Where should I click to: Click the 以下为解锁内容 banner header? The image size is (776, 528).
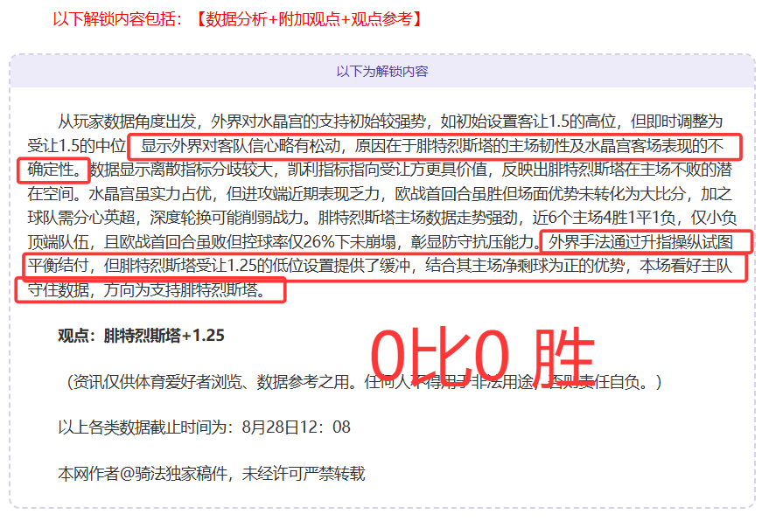click(382, 71)
